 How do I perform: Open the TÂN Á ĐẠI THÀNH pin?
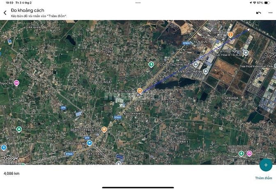pyautogui.click(x=206, y=71)
